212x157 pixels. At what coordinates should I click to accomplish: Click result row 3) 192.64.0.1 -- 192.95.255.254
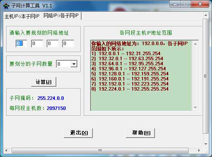(127, 64)
